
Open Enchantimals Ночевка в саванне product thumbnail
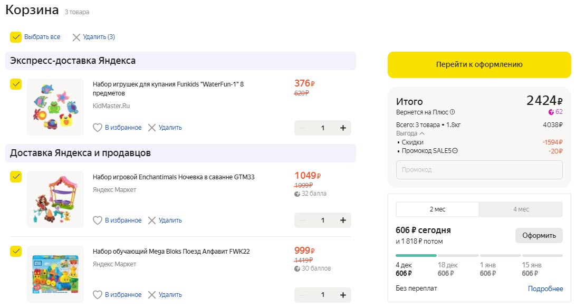[x=55, y=199]
